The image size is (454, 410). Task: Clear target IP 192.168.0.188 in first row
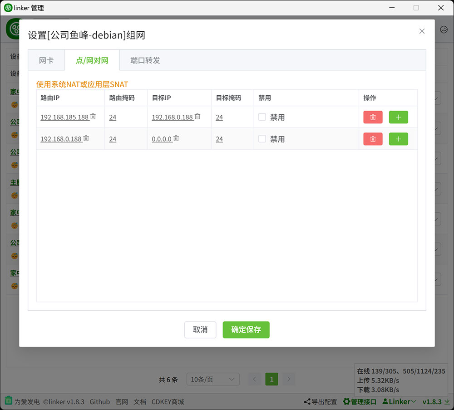197,116
